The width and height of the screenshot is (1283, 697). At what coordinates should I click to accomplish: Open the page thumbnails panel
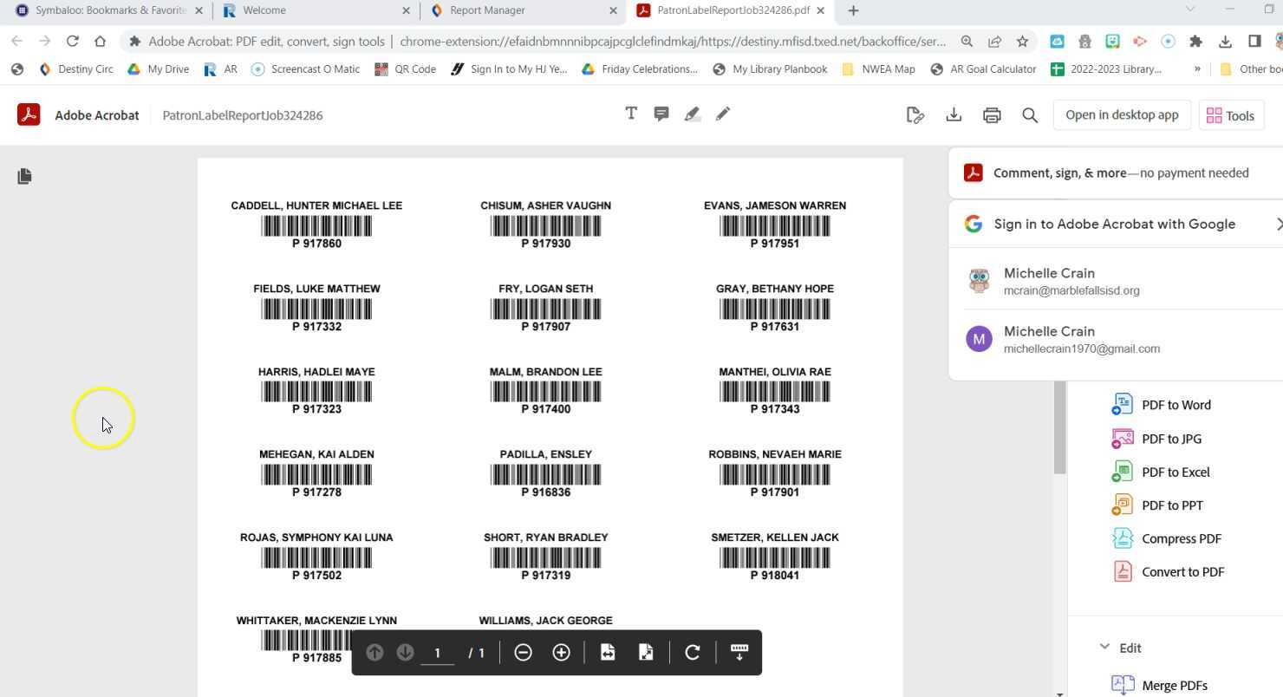tap(24, 176)
